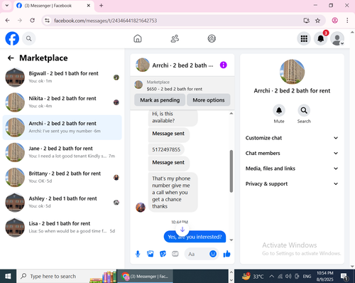Search in the Arrchi conversation
The width and height of the screenshot is (355, 283).
click(304, 110)
